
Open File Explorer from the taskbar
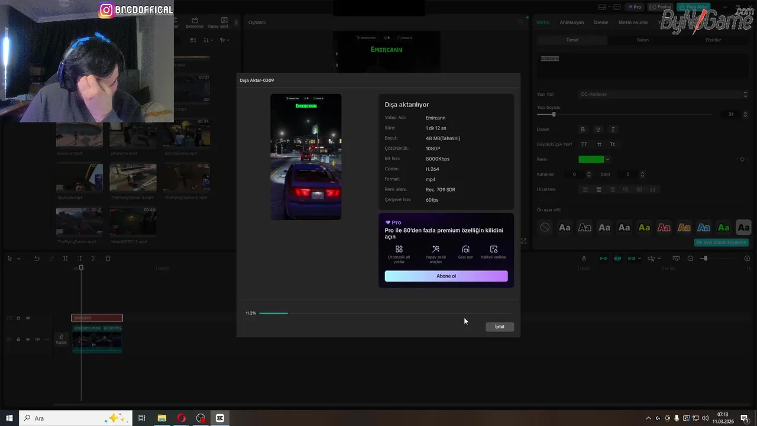click(161, 418)
